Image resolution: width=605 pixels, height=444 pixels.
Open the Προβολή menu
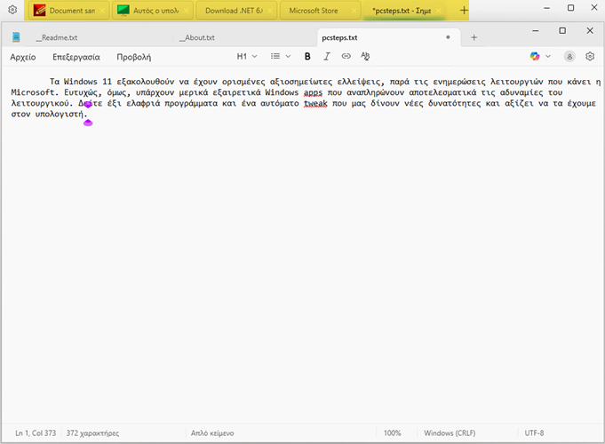coord(133,56)
